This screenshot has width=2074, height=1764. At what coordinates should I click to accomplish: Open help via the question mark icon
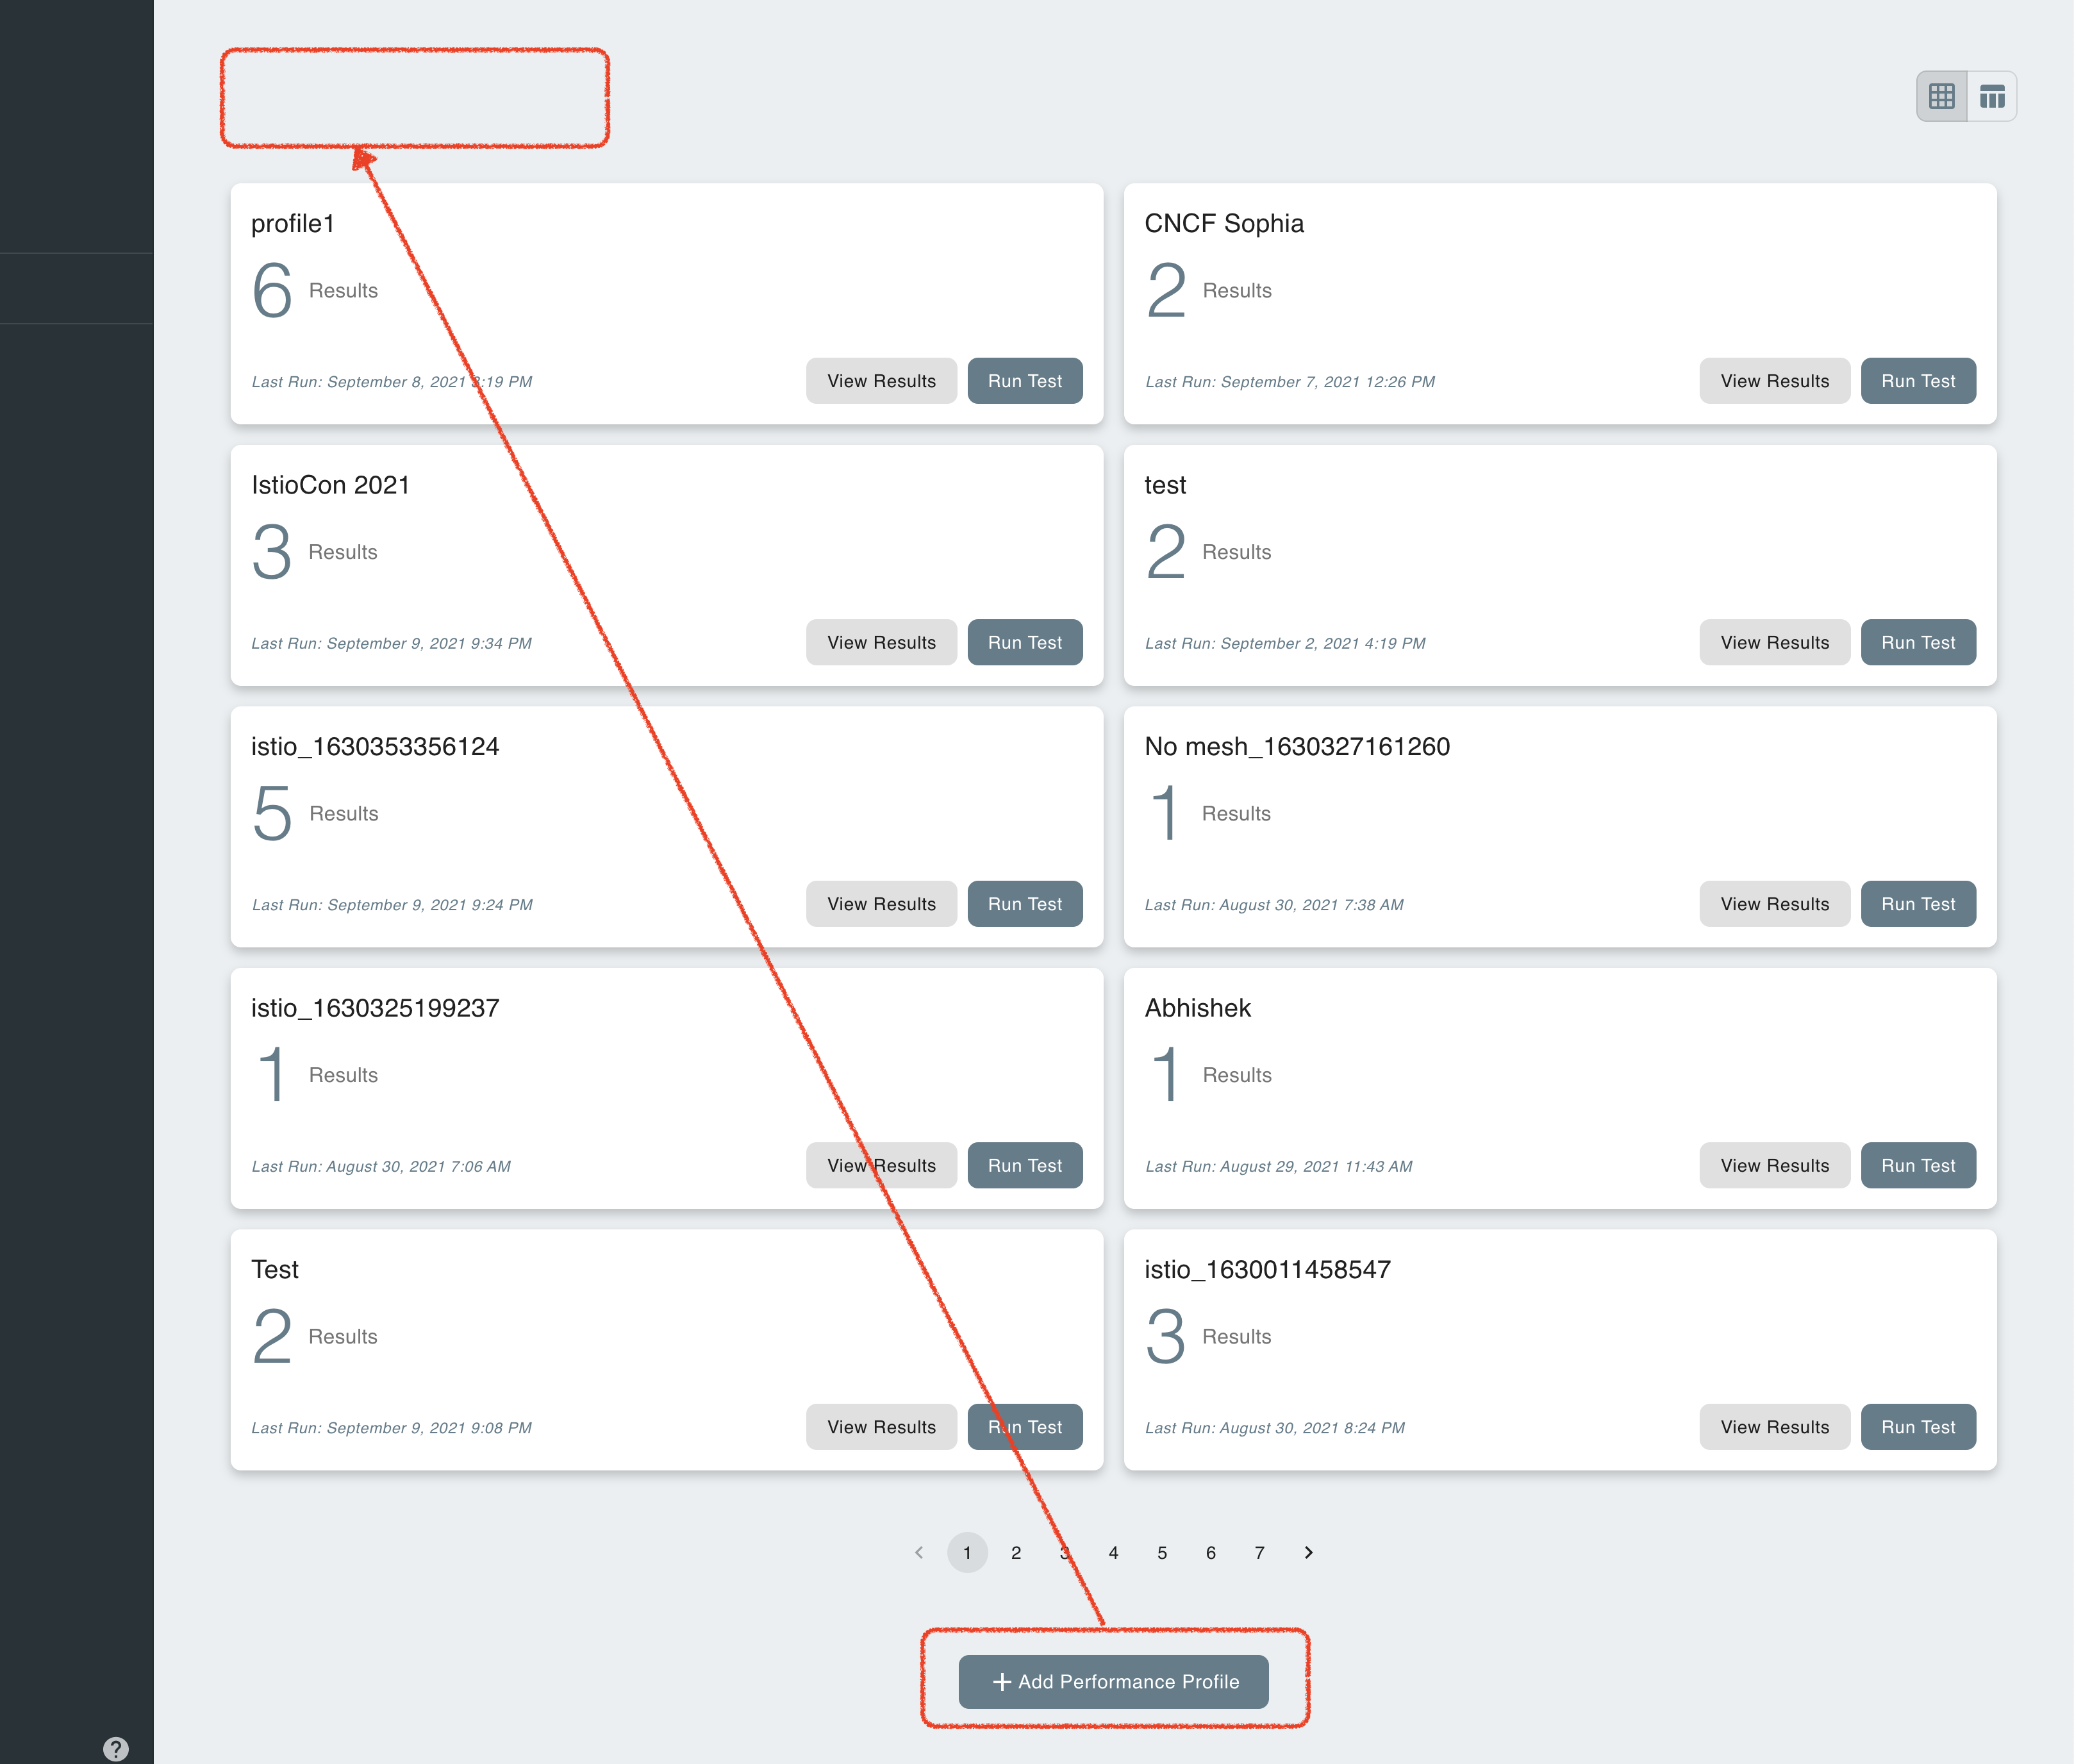(115, 1748)
